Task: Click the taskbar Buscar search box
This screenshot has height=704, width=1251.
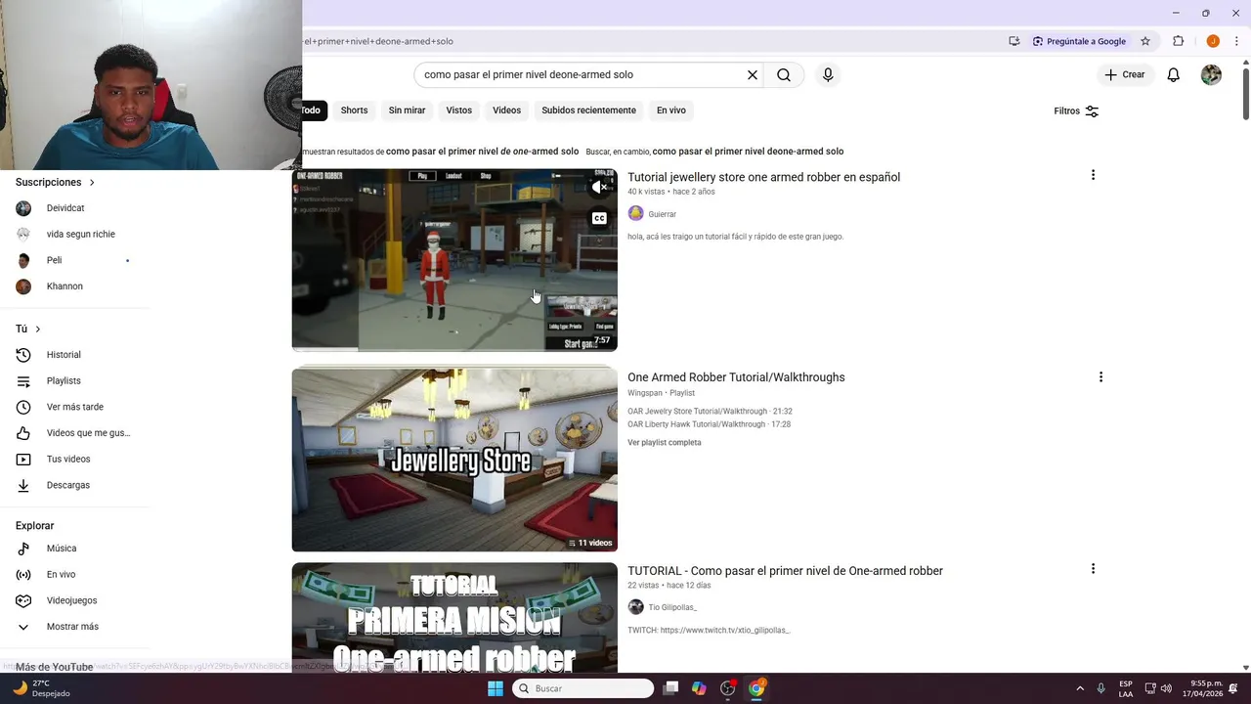Action: tap(583, 688)
